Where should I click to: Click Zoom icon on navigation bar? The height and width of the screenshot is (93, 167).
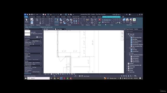pos(122,37)
